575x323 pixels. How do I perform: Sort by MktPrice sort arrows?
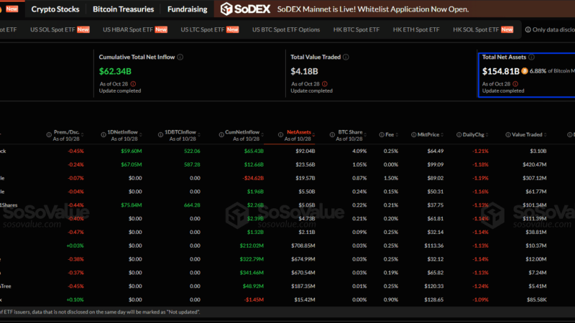tap(442, 135)
